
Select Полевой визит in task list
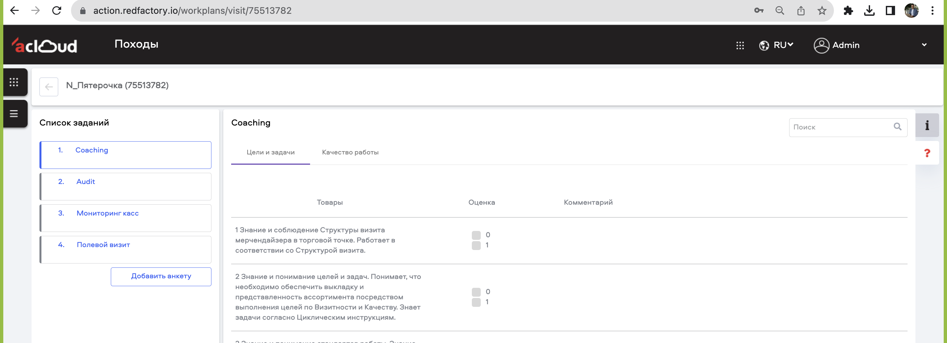[125, 250]
